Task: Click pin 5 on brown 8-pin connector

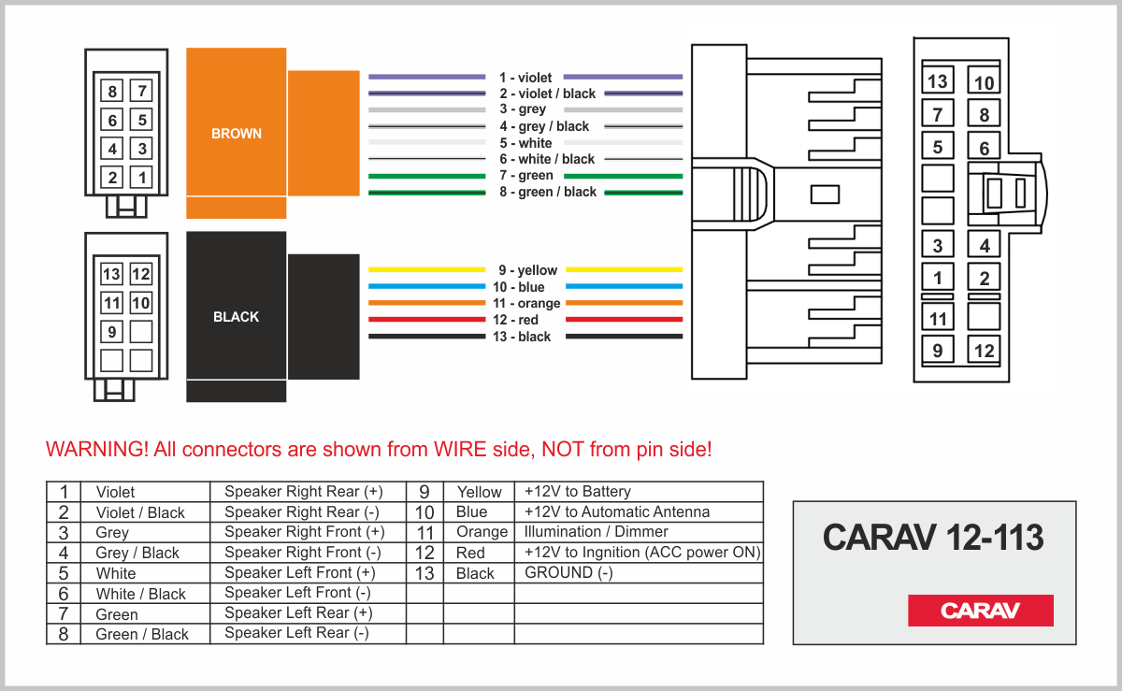Action: click(141, 121)
